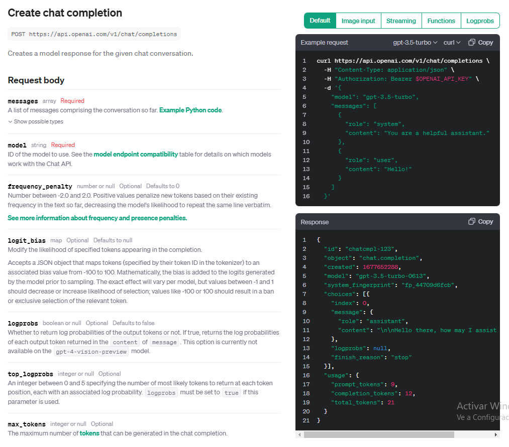The width and height of the screenshot is (509, 447).
Task: Open the Functions example tab
Action: tap(441, 21)
